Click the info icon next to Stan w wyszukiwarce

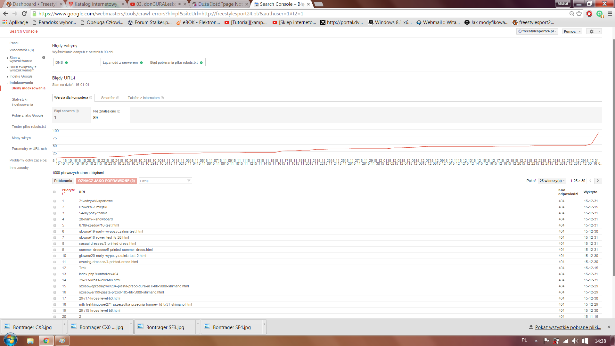pyautogui.click(x=44, y=58)
